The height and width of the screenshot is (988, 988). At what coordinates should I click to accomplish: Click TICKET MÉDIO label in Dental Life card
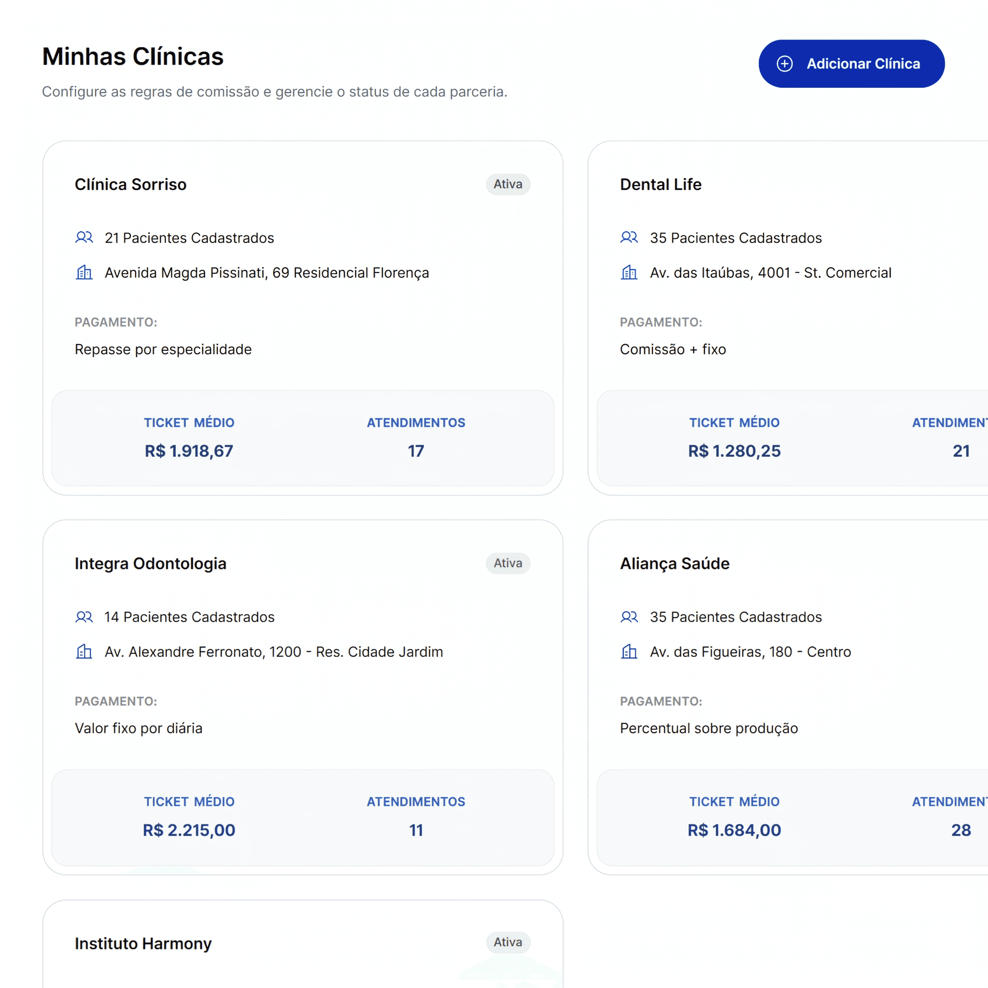[734, 423]
